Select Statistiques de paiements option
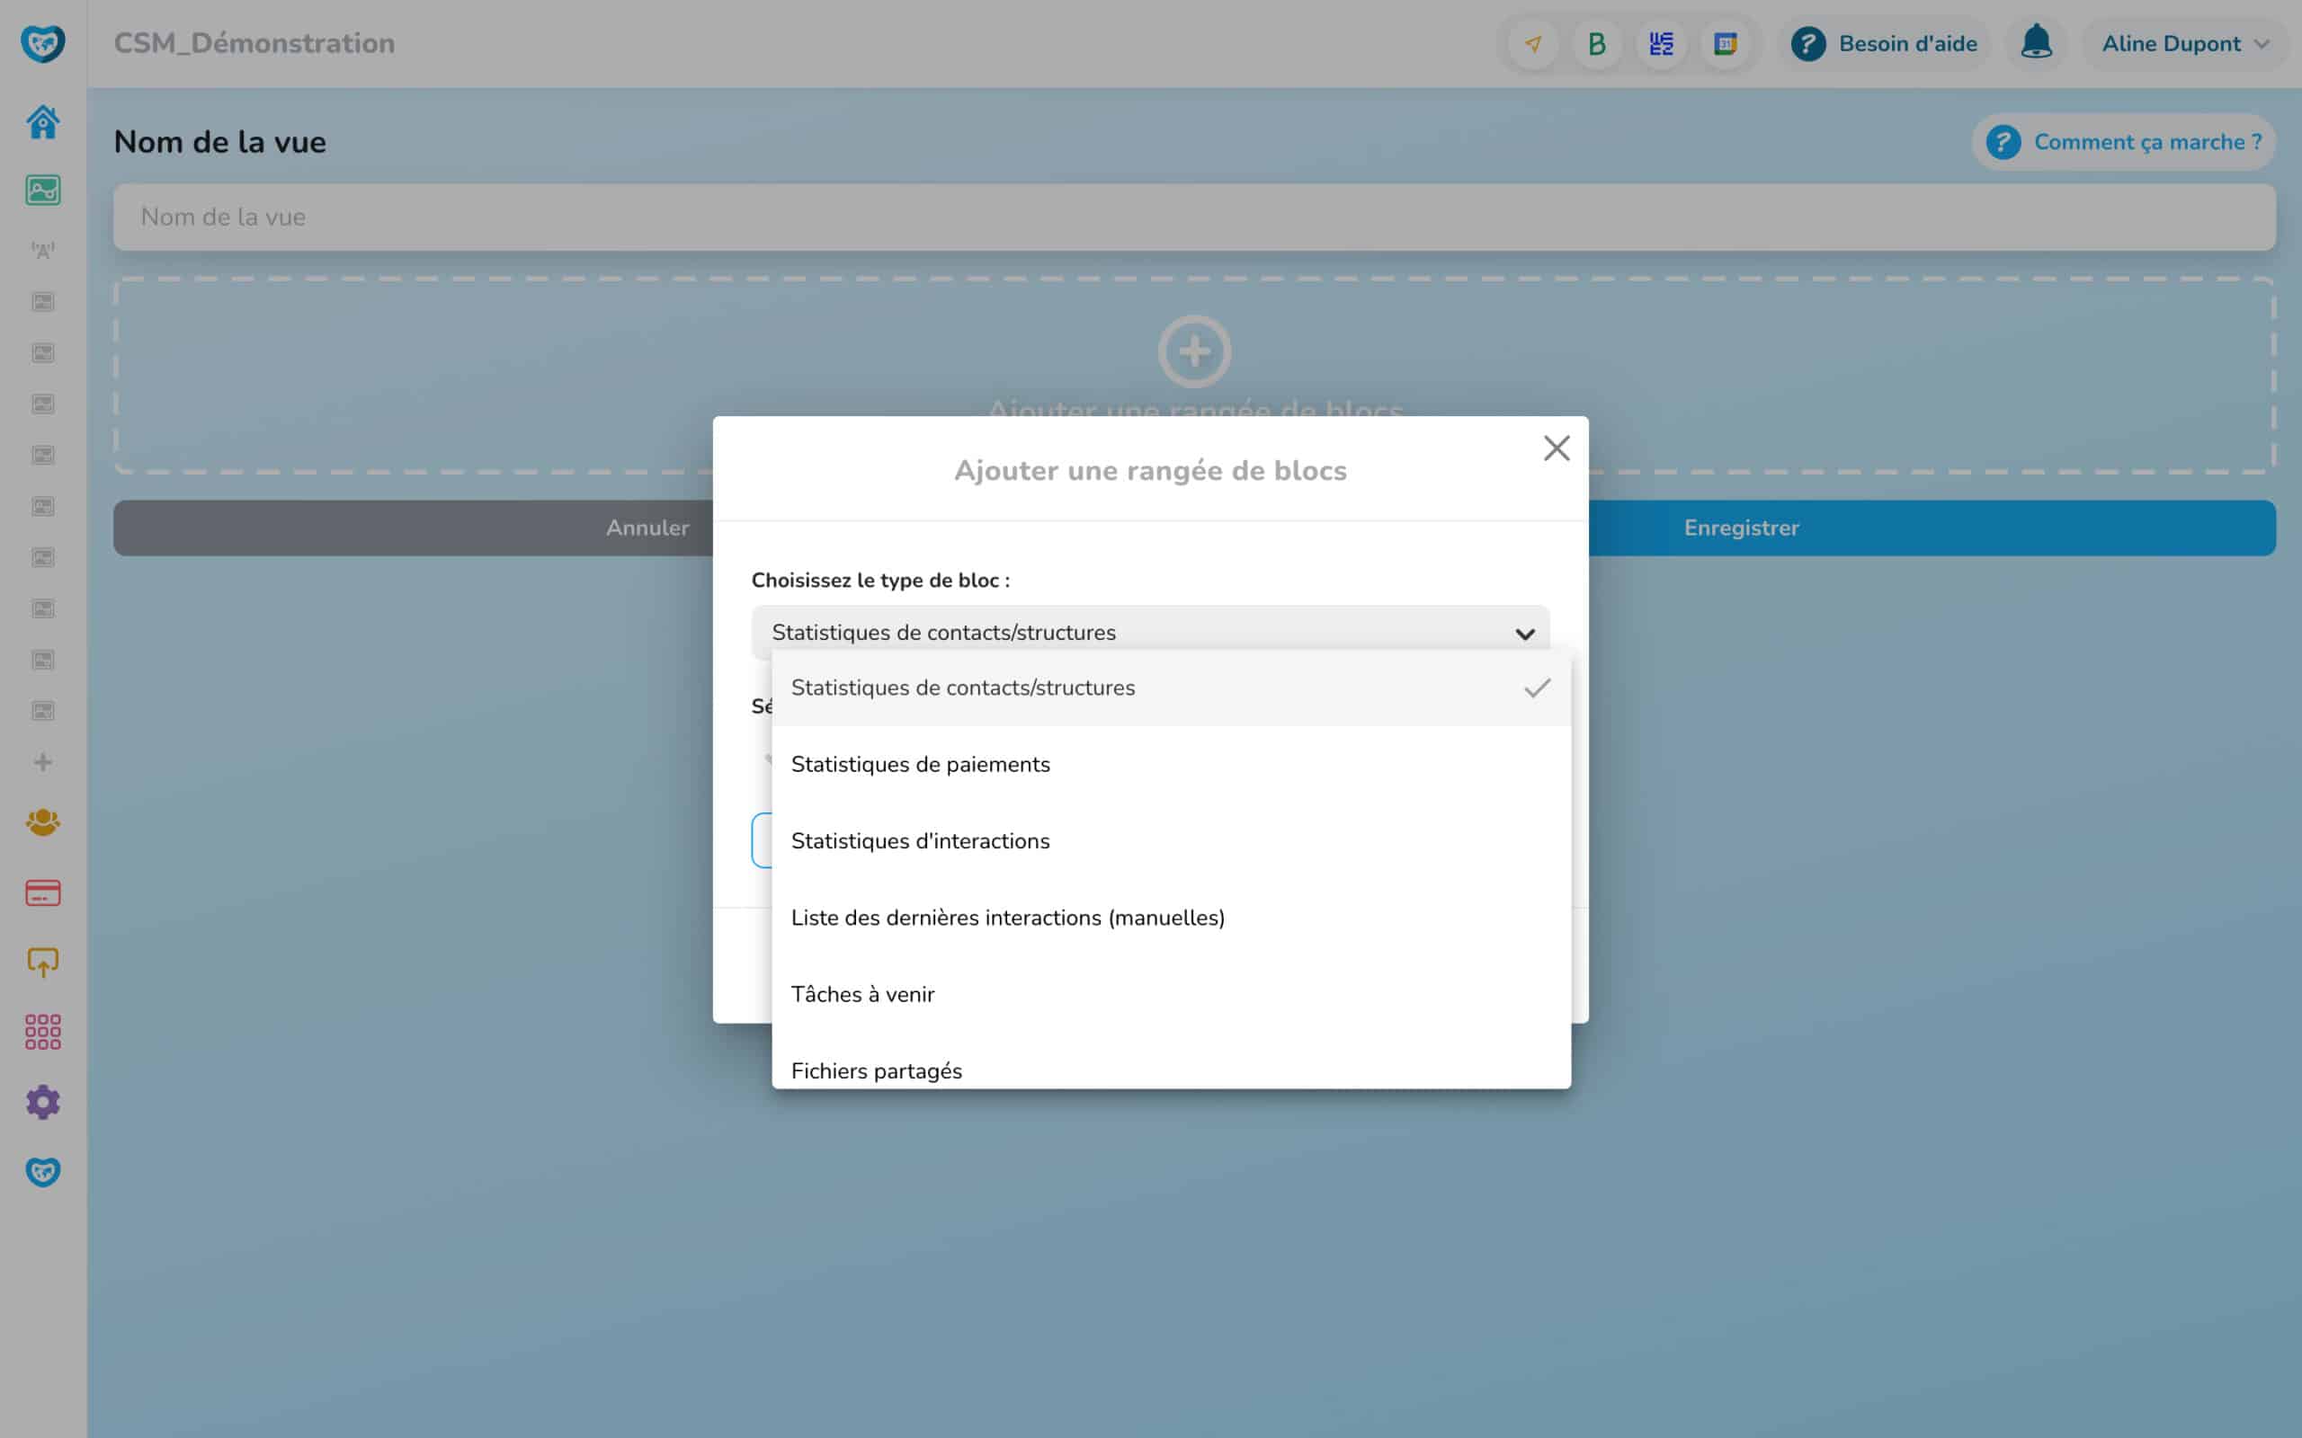 coord(921,765)
